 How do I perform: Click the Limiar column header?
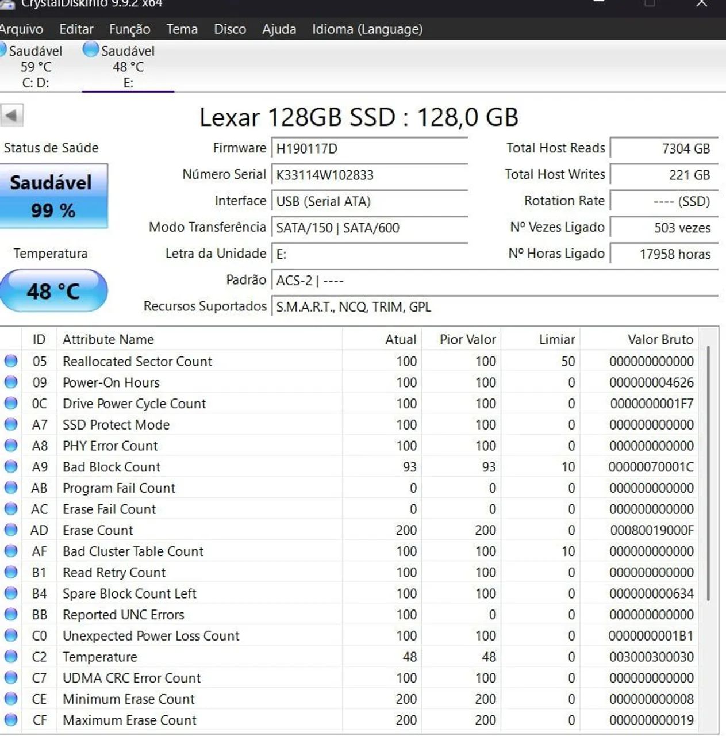(541, 339)
